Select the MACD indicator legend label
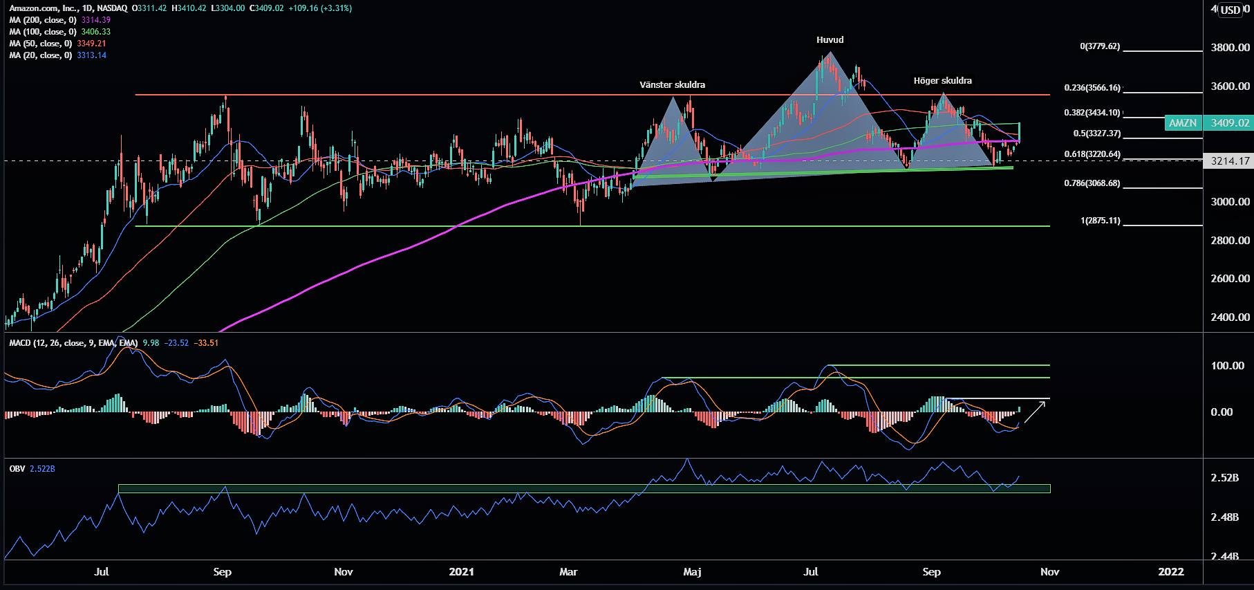The image size is (1254, 590). tap(73, 343)
